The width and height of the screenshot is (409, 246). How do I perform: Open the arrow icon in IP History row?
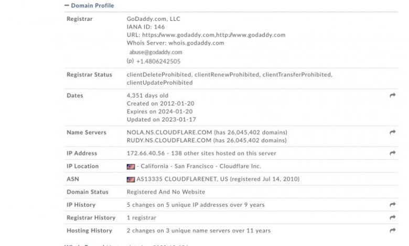click(x=393, y=205)
